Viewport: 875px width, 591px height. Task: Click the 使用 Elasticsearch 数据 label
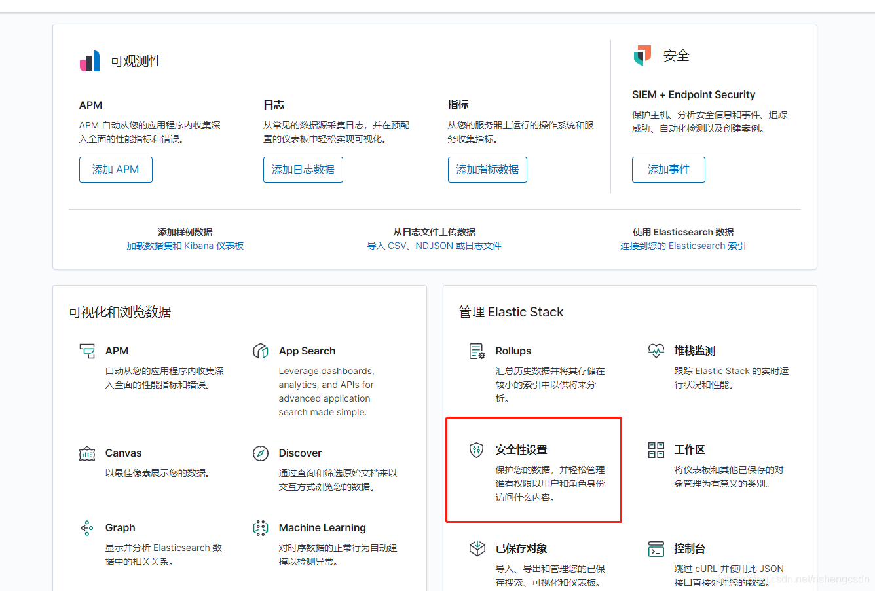(683, 232)
